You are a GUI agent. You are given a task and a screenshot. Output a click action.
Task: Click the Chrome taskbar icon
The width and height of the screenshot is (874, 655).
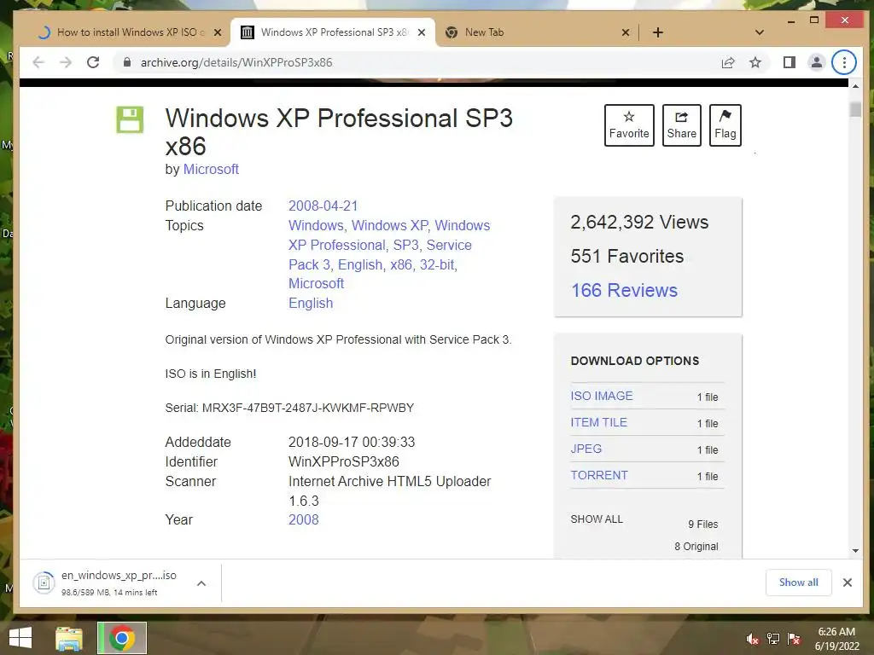[x=122, y=638]
